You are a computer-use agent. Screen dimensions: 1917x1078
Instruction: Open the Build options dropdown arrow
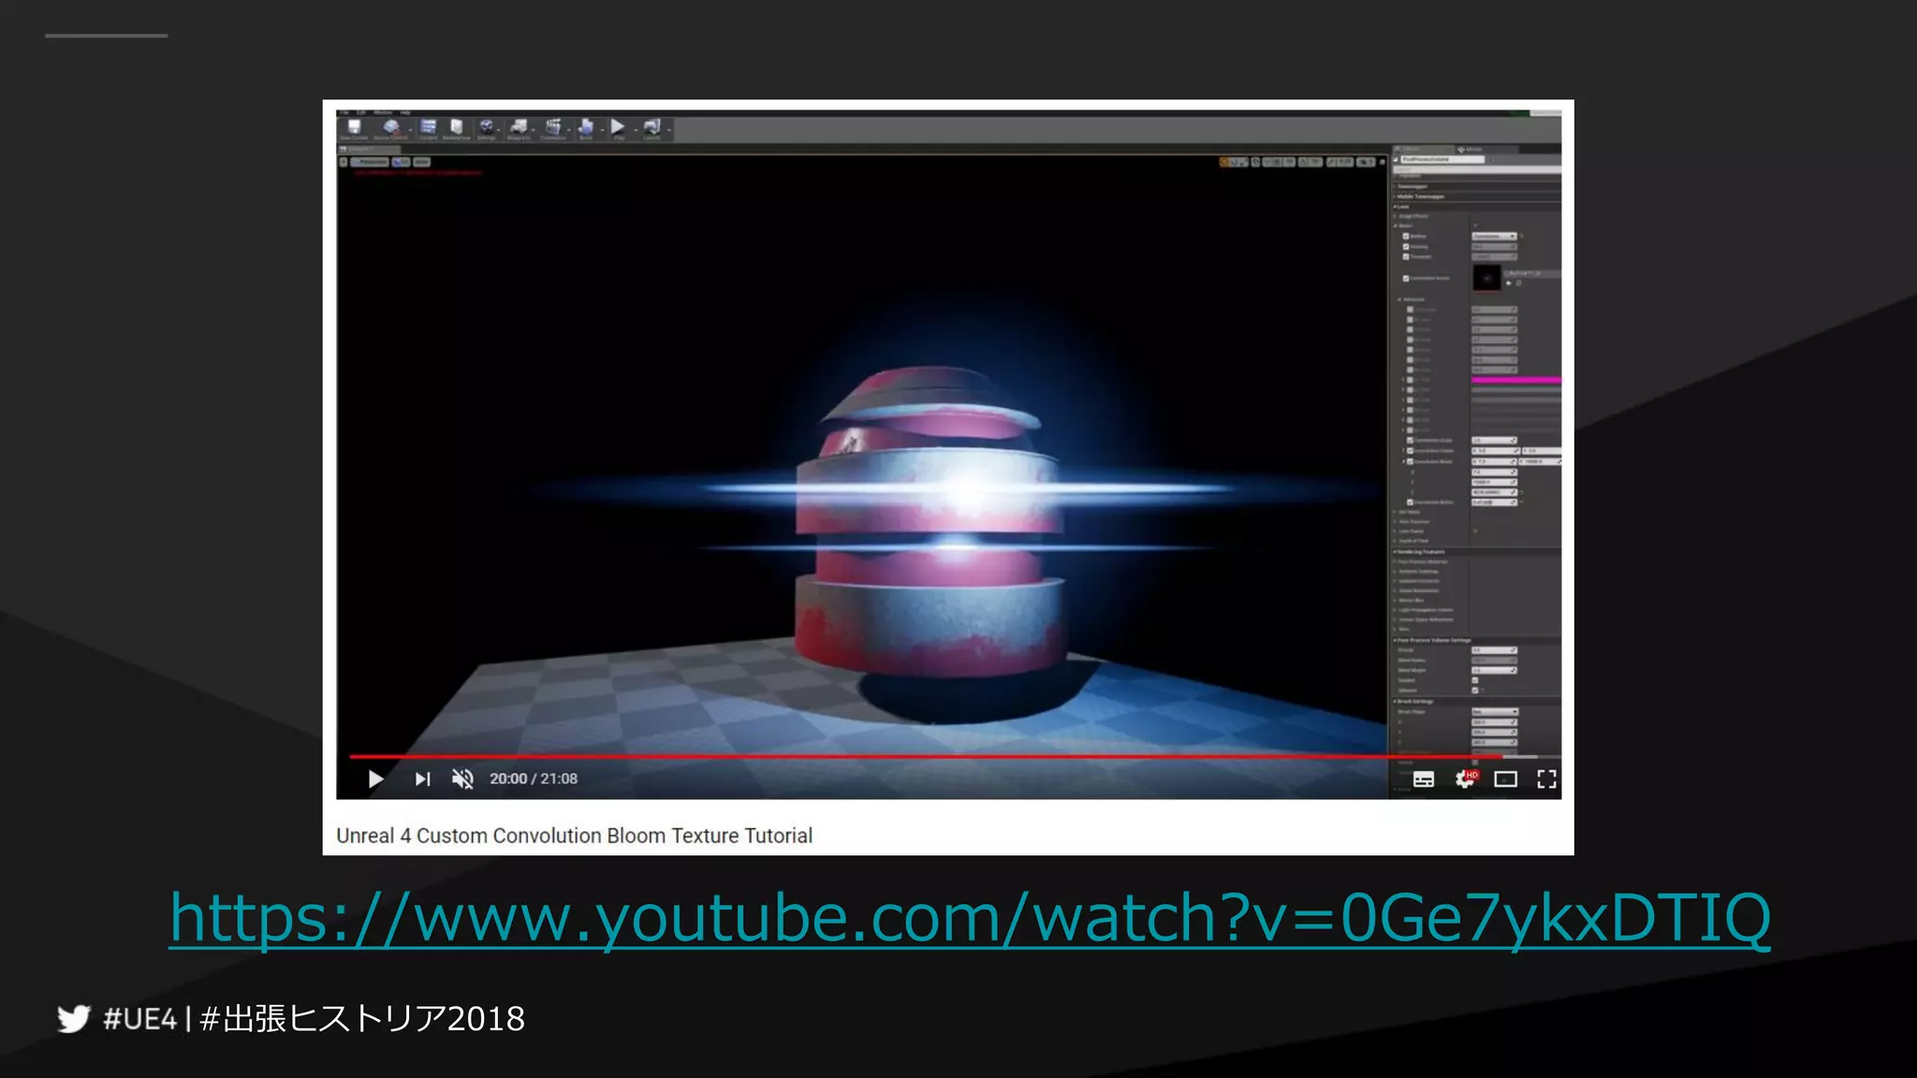point(601,129)
